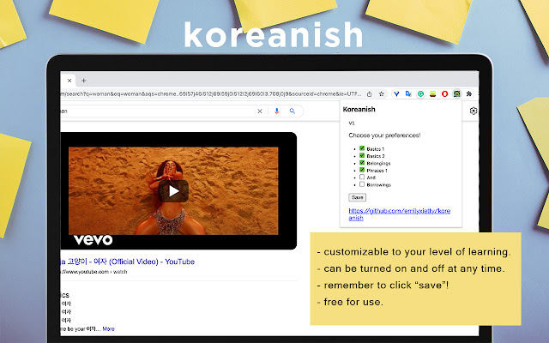This screenshot has height=343, width=549.
Task: Click the More lyrics link
Action: coord(109,329)
